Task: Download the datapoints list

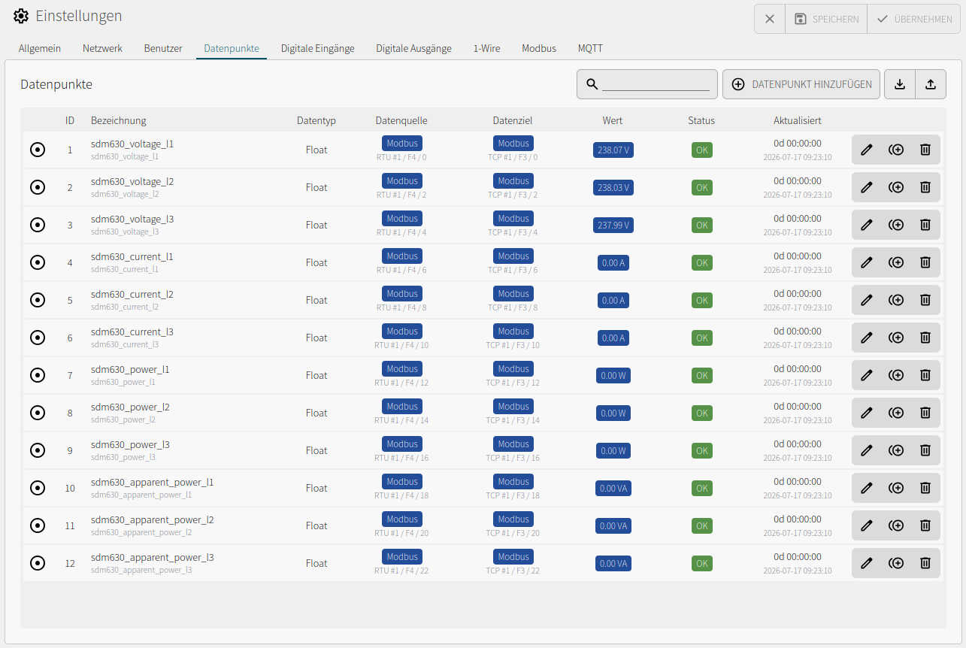Action: click(900, 84)
